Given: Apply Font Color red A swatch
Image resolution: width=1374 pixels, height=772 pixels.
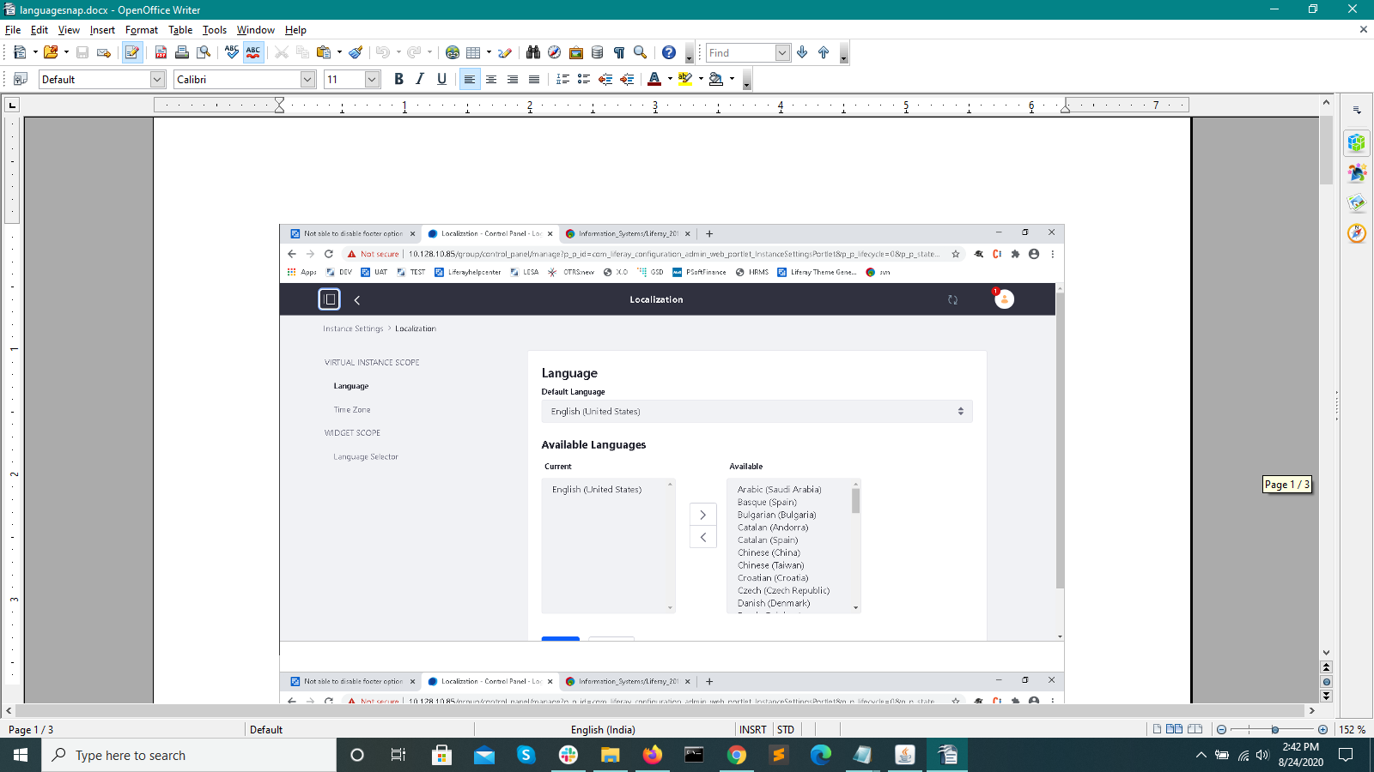Looking at the screenshot, I should click(x=654, y=79).
